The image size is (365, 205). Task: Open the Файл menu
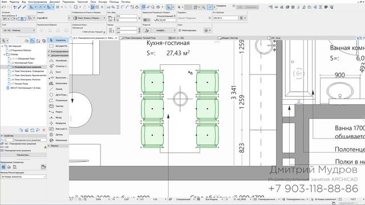coord(4,2)
